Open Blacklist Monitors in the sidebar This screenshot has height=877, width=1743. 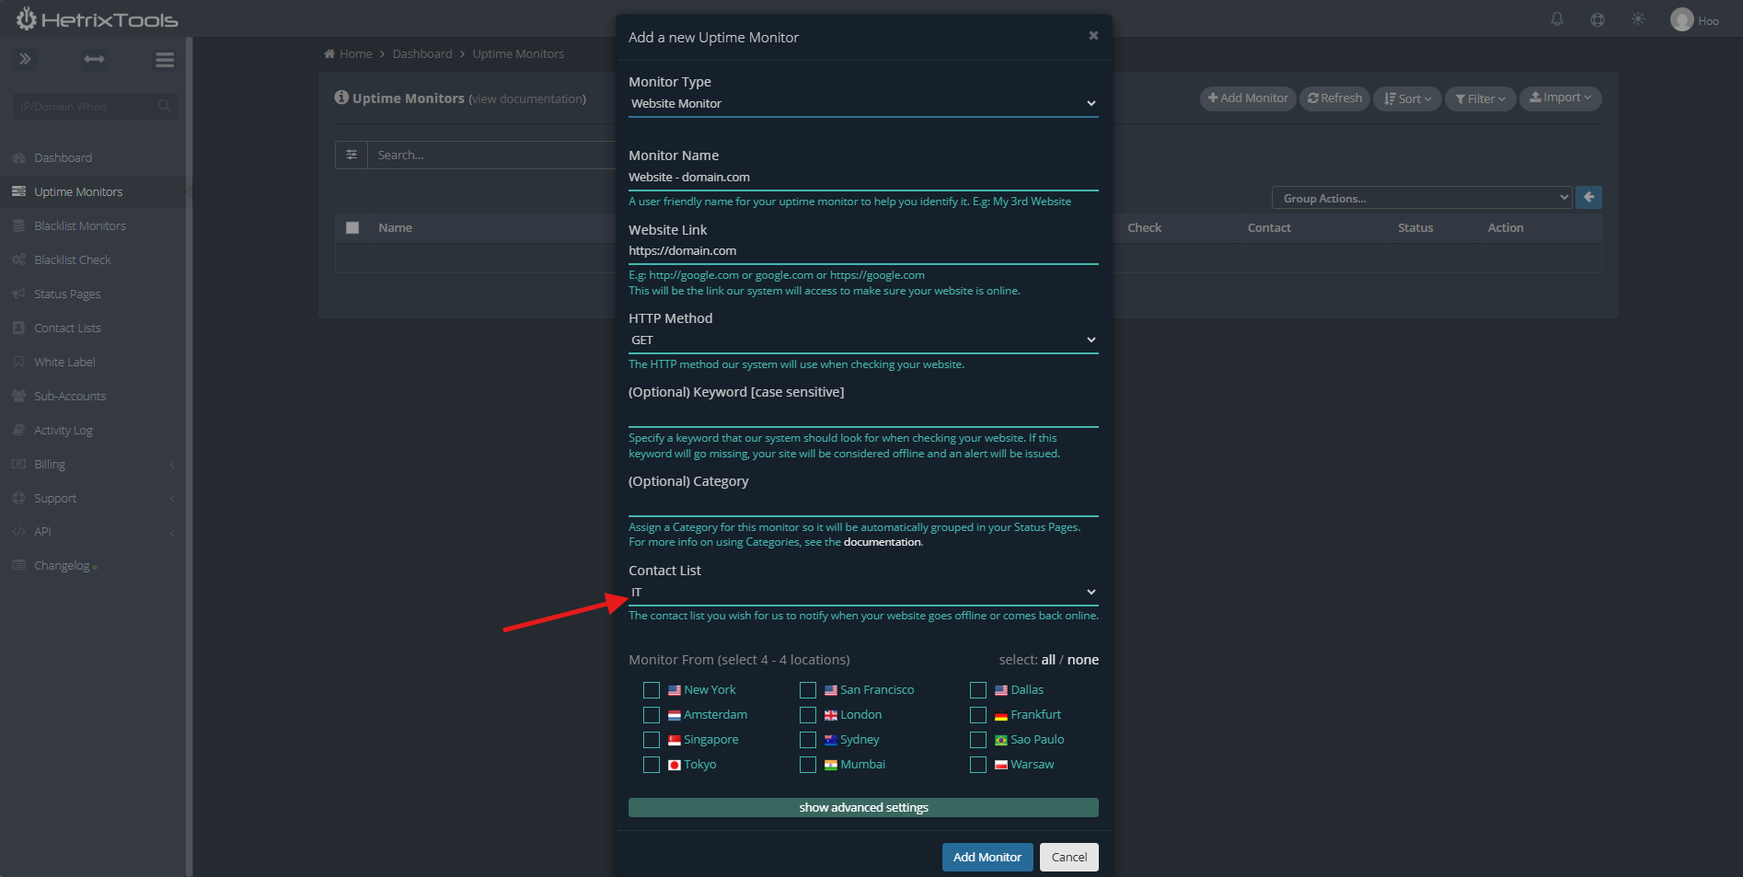(x=80, y=226)
